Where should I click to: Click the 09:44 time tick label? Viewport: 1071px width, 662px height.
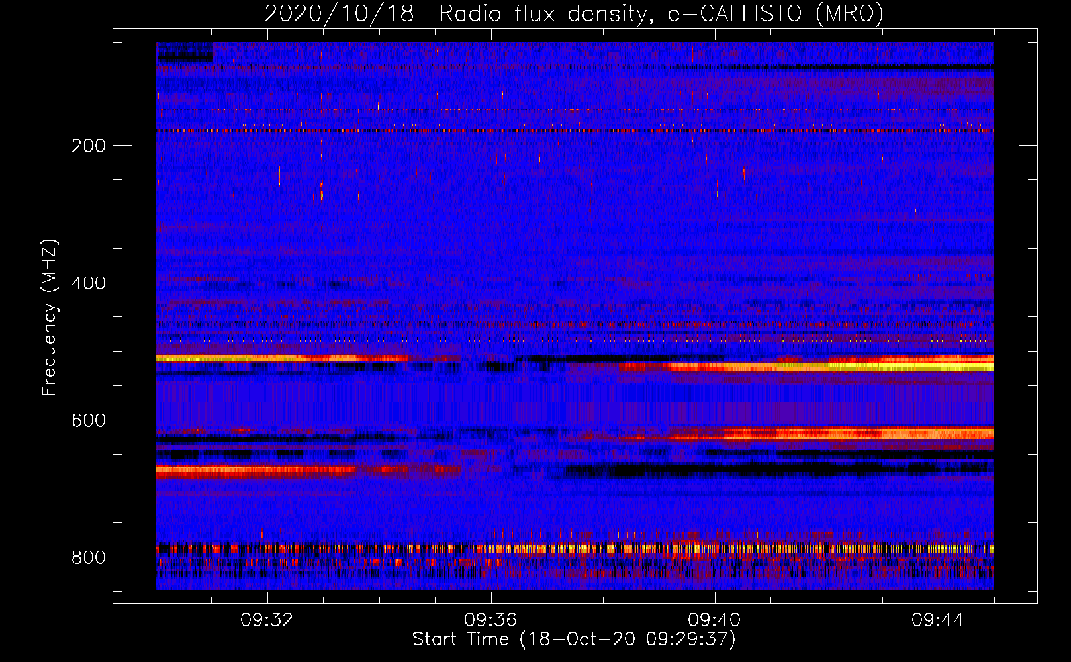pos(938,620)
